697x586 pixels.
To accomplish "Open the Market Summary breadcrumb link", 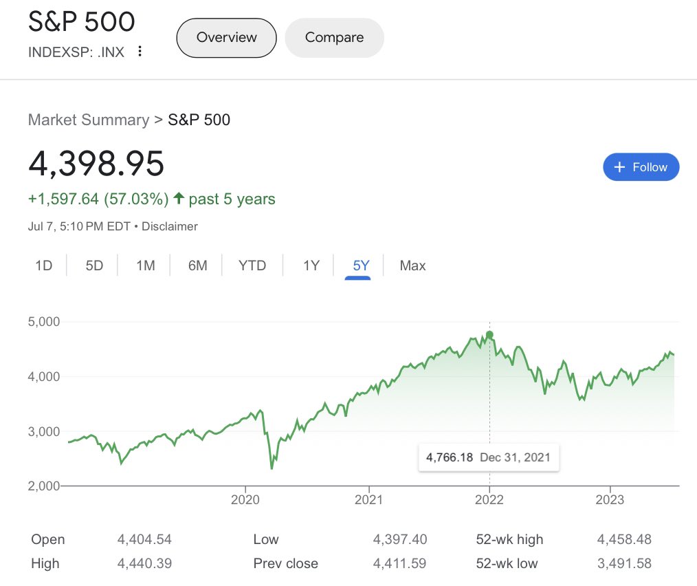I will tap(89, 120).
